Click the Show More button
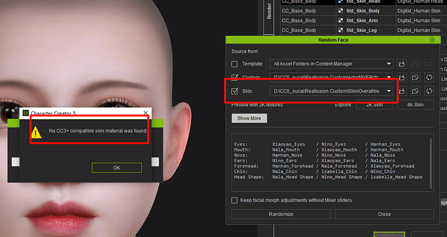The image size is (447, 237). [x=249, y=119]
